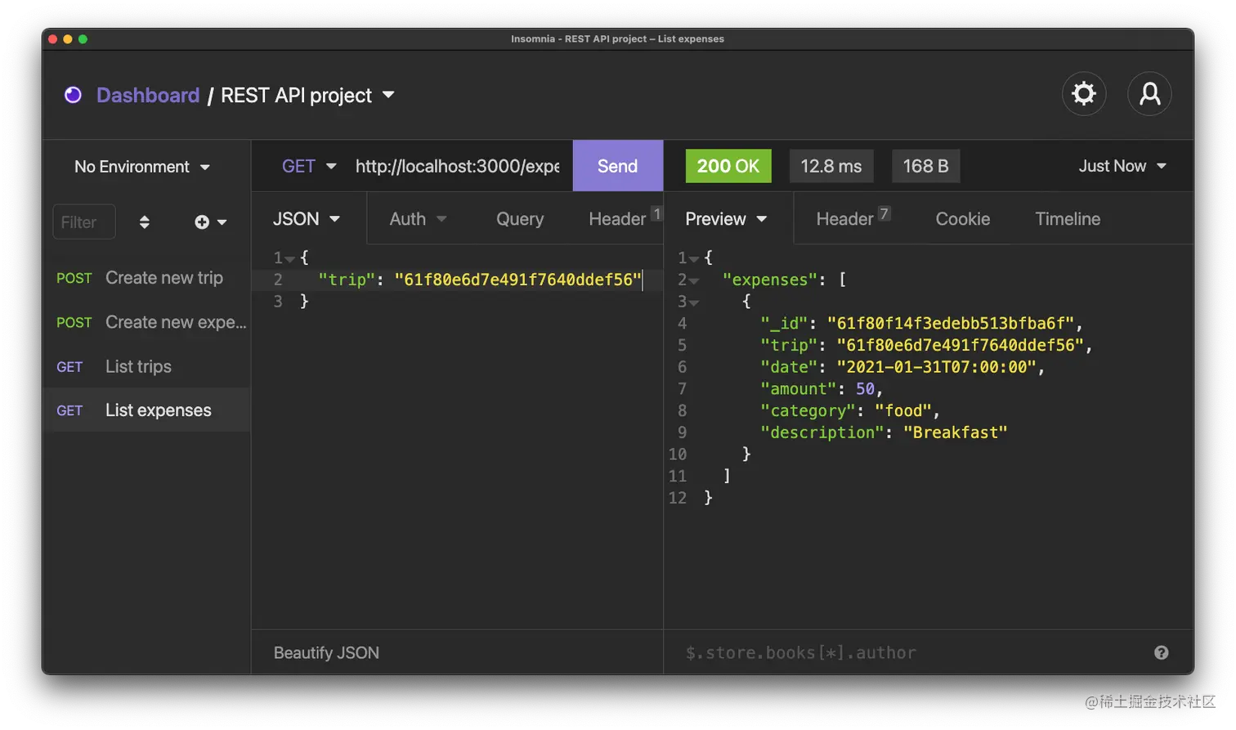Click the trip ID value in request body
This screenshot has width=1236, height=730.
(x=518, y=280)
